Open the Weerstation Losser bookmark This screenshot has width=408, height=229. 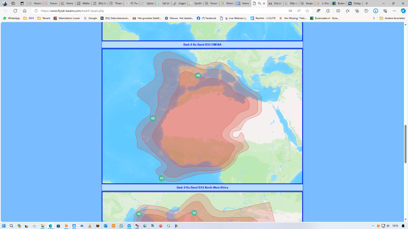pos(67,18)
